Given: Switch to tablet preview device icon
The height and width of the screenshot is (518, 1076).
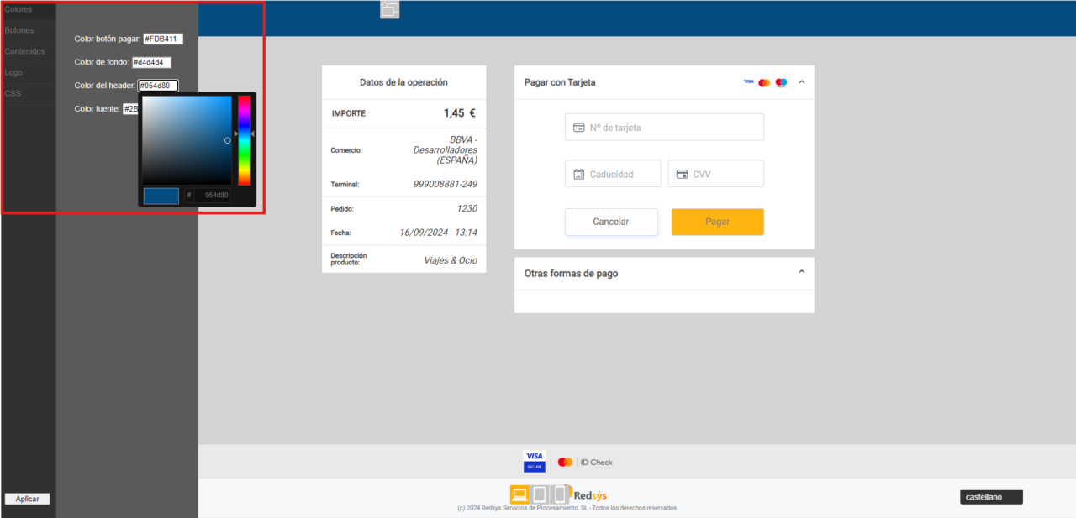Looking at the screenshot, I should click(540, 494).
